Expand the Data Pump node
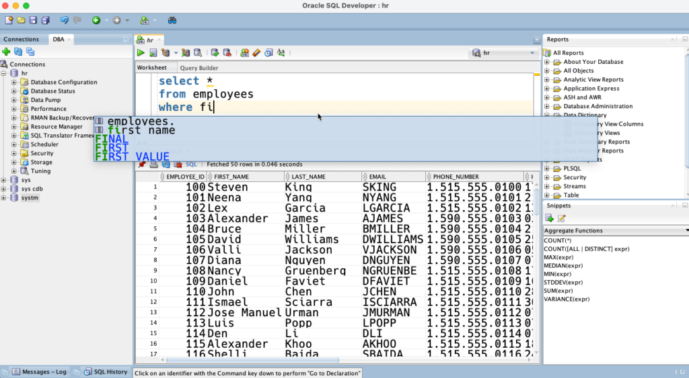The width and height of the screenshot is (689, 378). [x=14, y=100]
